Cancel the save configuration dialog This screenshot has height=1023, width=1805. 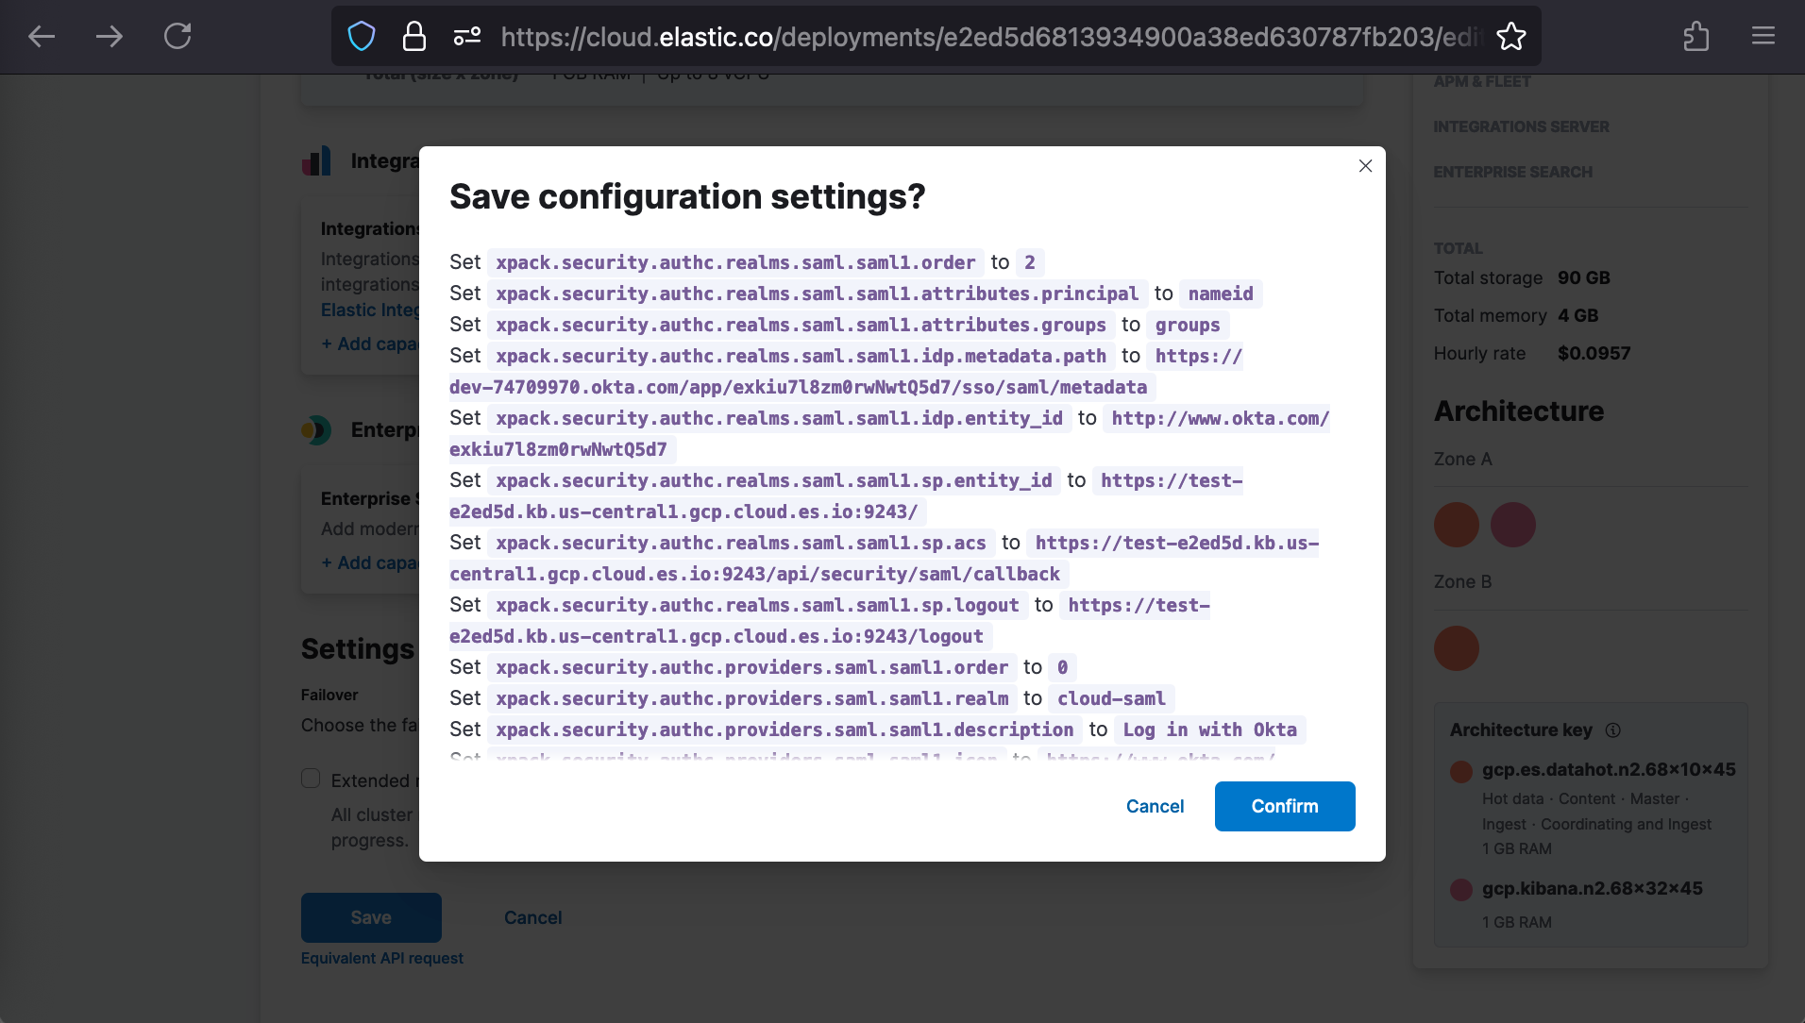(x=1155, y=806)
